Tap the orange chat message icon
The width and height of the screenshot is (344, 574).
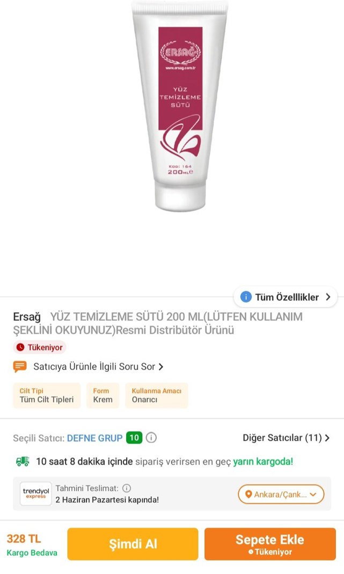click(20, 366)
